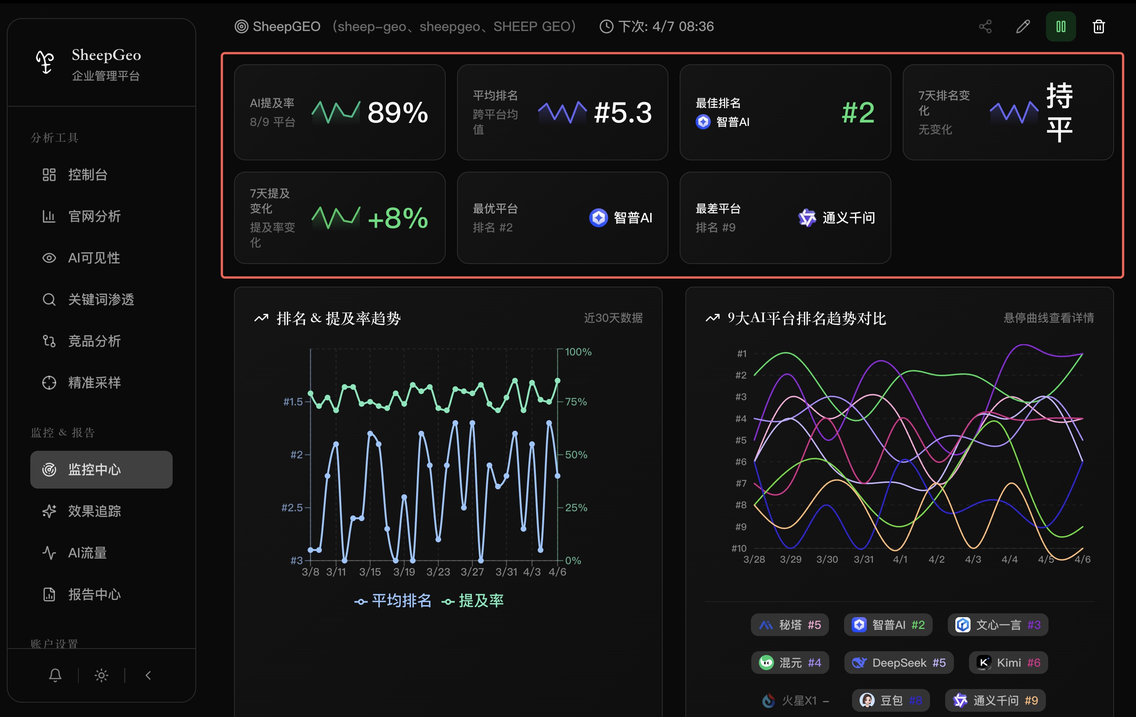Viewport: 1136px width, 717px height.
Task: Click the 3/31 date label on platform chart
Action: (863, 559)
